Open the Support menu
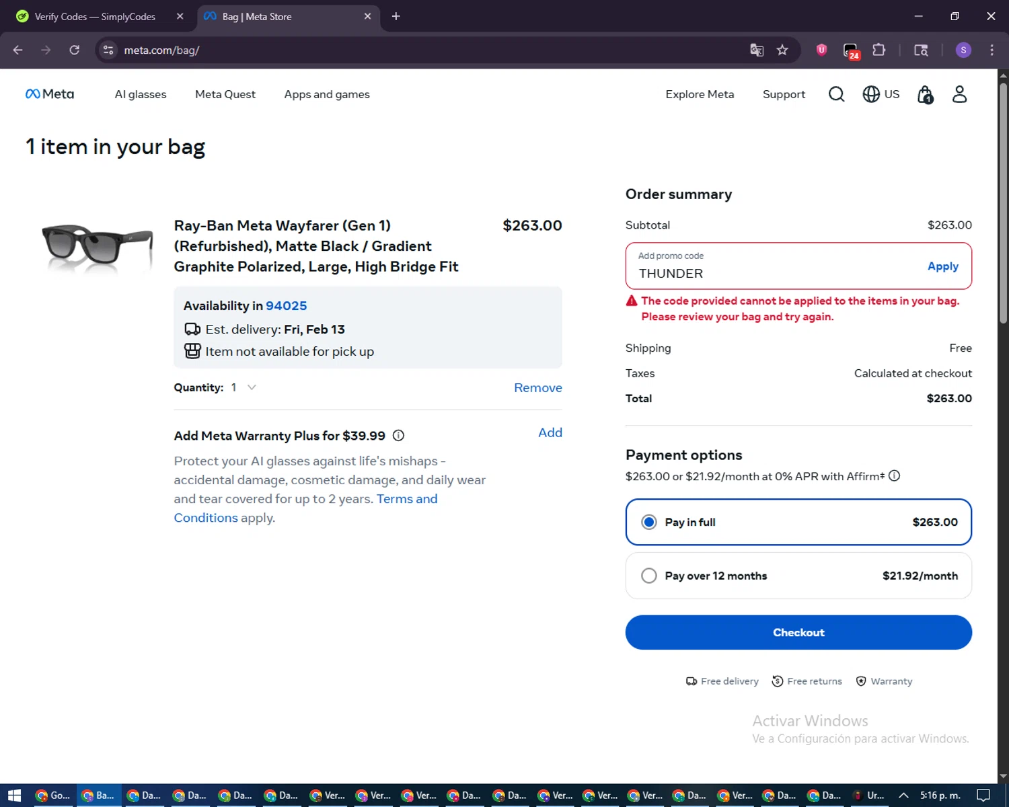Image resolution: width=1009 pixels, height=807 pixels. click(x=784, y=94)
